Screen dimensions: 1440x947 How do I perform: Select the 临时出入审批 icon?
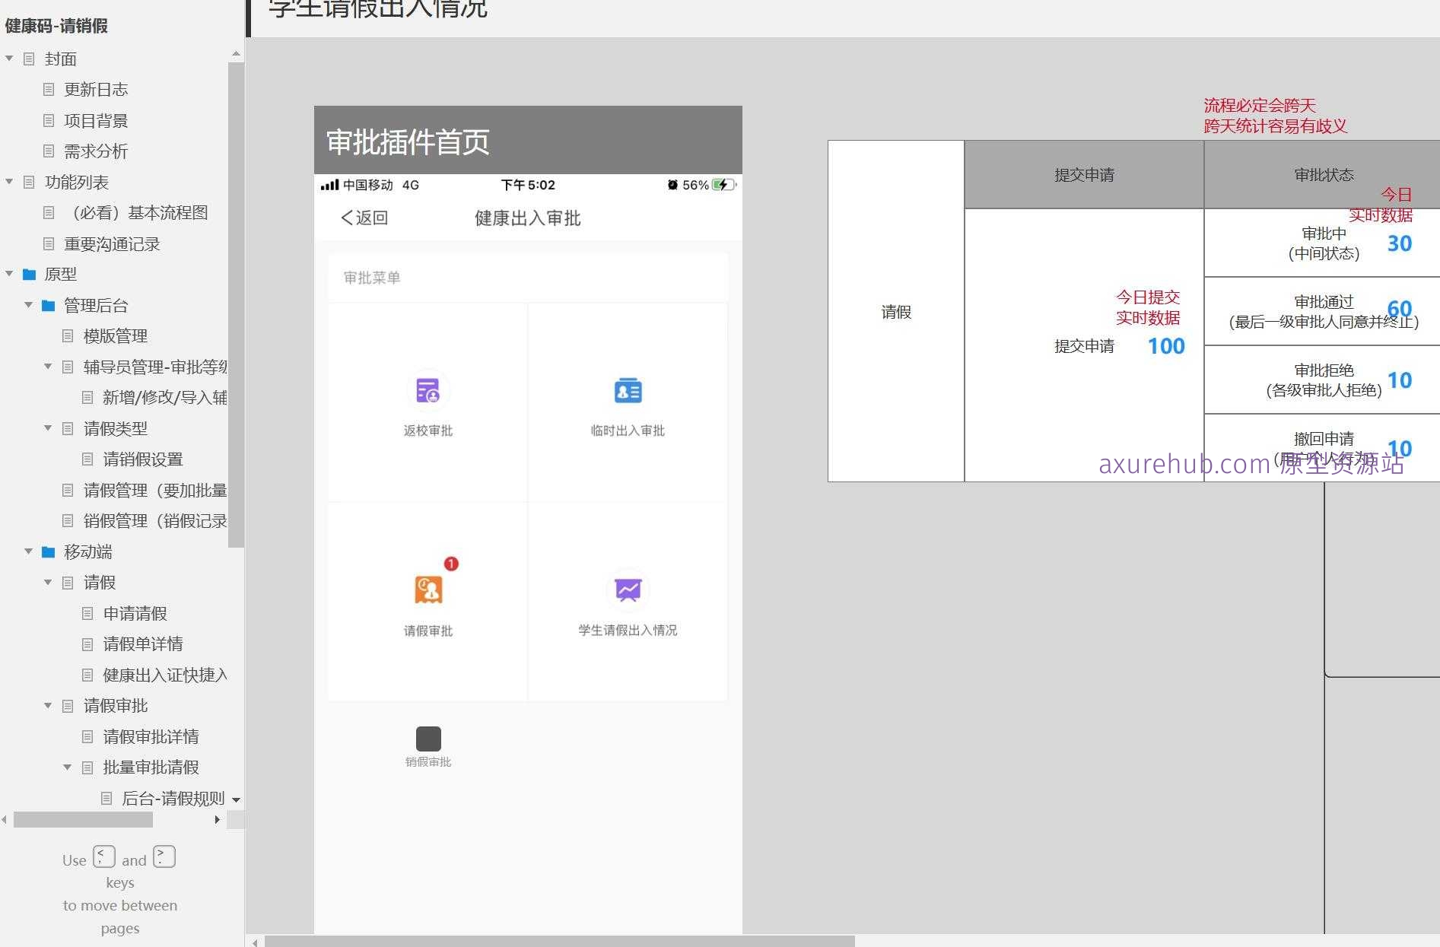click(x=627, y=389)
